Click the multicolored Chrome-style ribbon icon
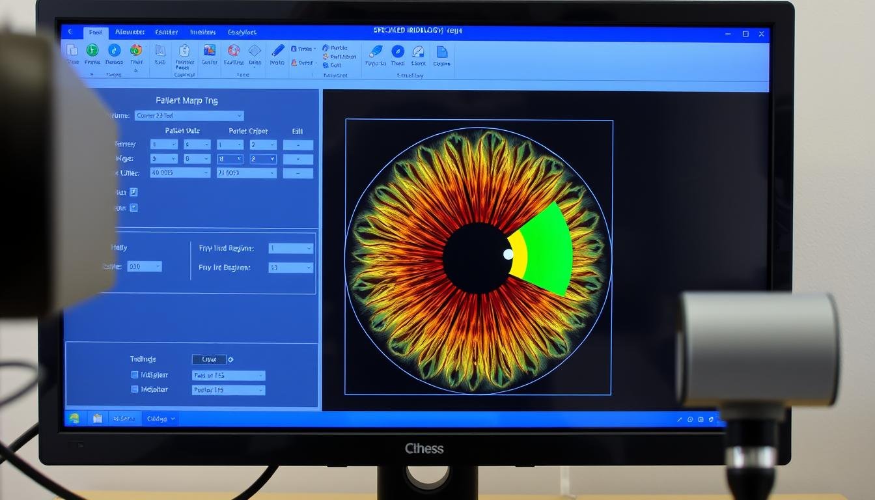This screenshot has width=875, height=500. coord(136,50)
